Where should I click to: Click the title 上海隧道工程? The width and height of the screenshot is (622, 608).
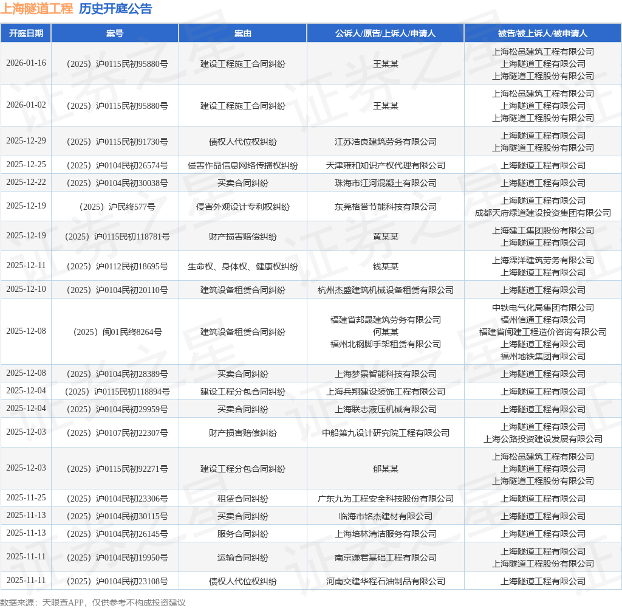(37, 9)
